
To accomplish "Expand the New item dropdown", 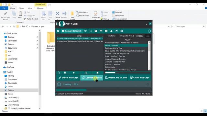I will click(82, 12).
